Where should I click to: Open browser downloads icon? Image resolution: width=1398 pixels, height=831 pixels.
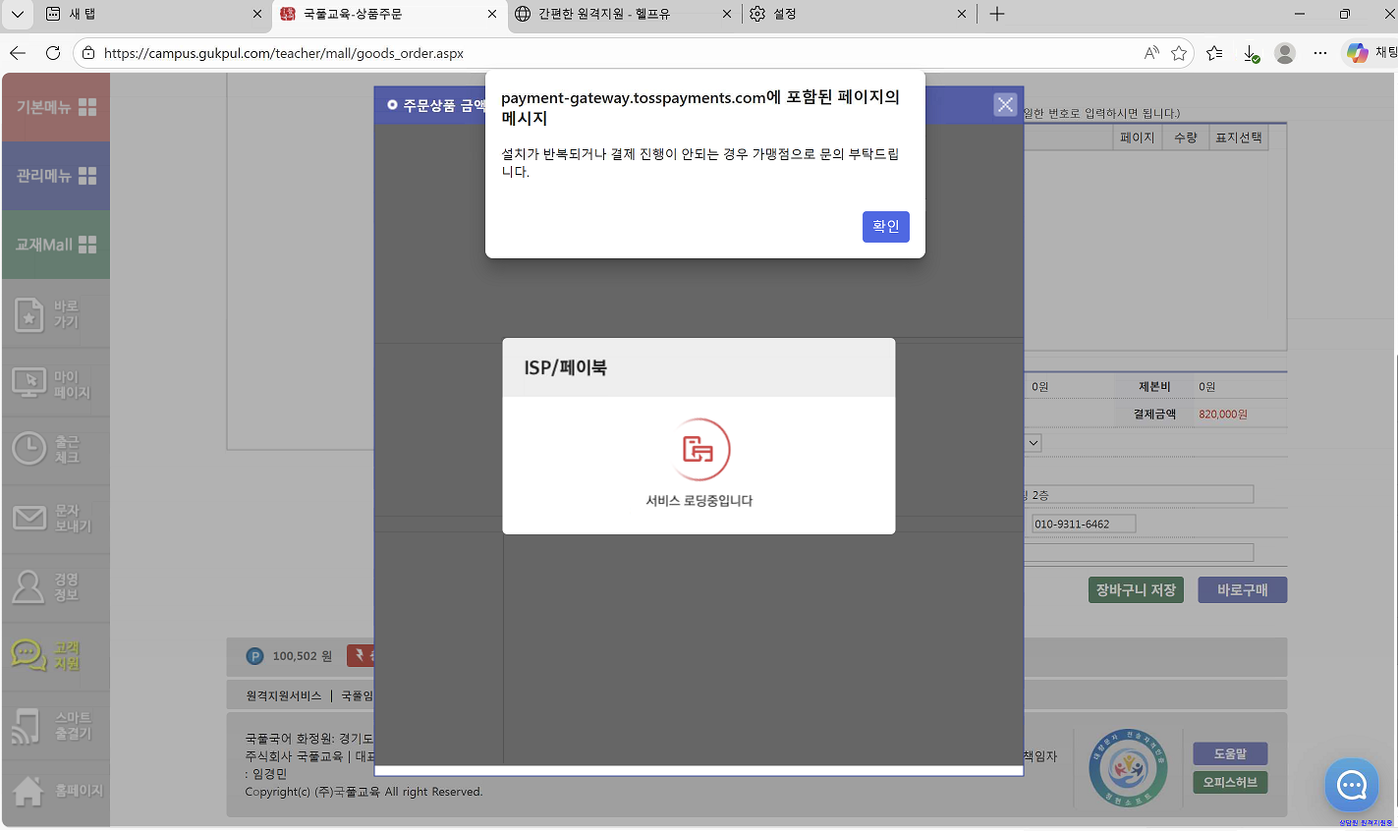click(x=1251, y=53)
